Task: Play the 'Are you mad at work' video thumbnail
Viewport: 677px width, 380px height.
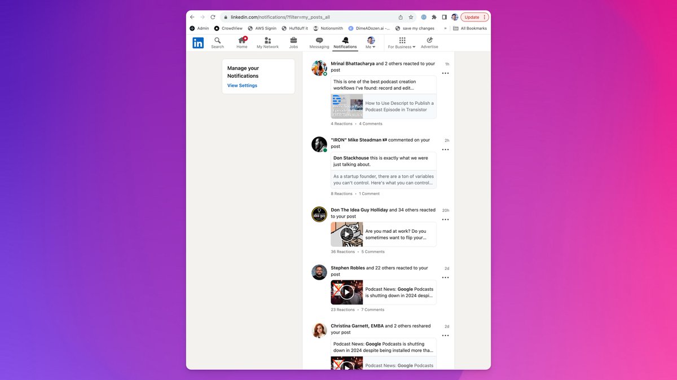Action: pyautogui.click(x=347, y=234)
